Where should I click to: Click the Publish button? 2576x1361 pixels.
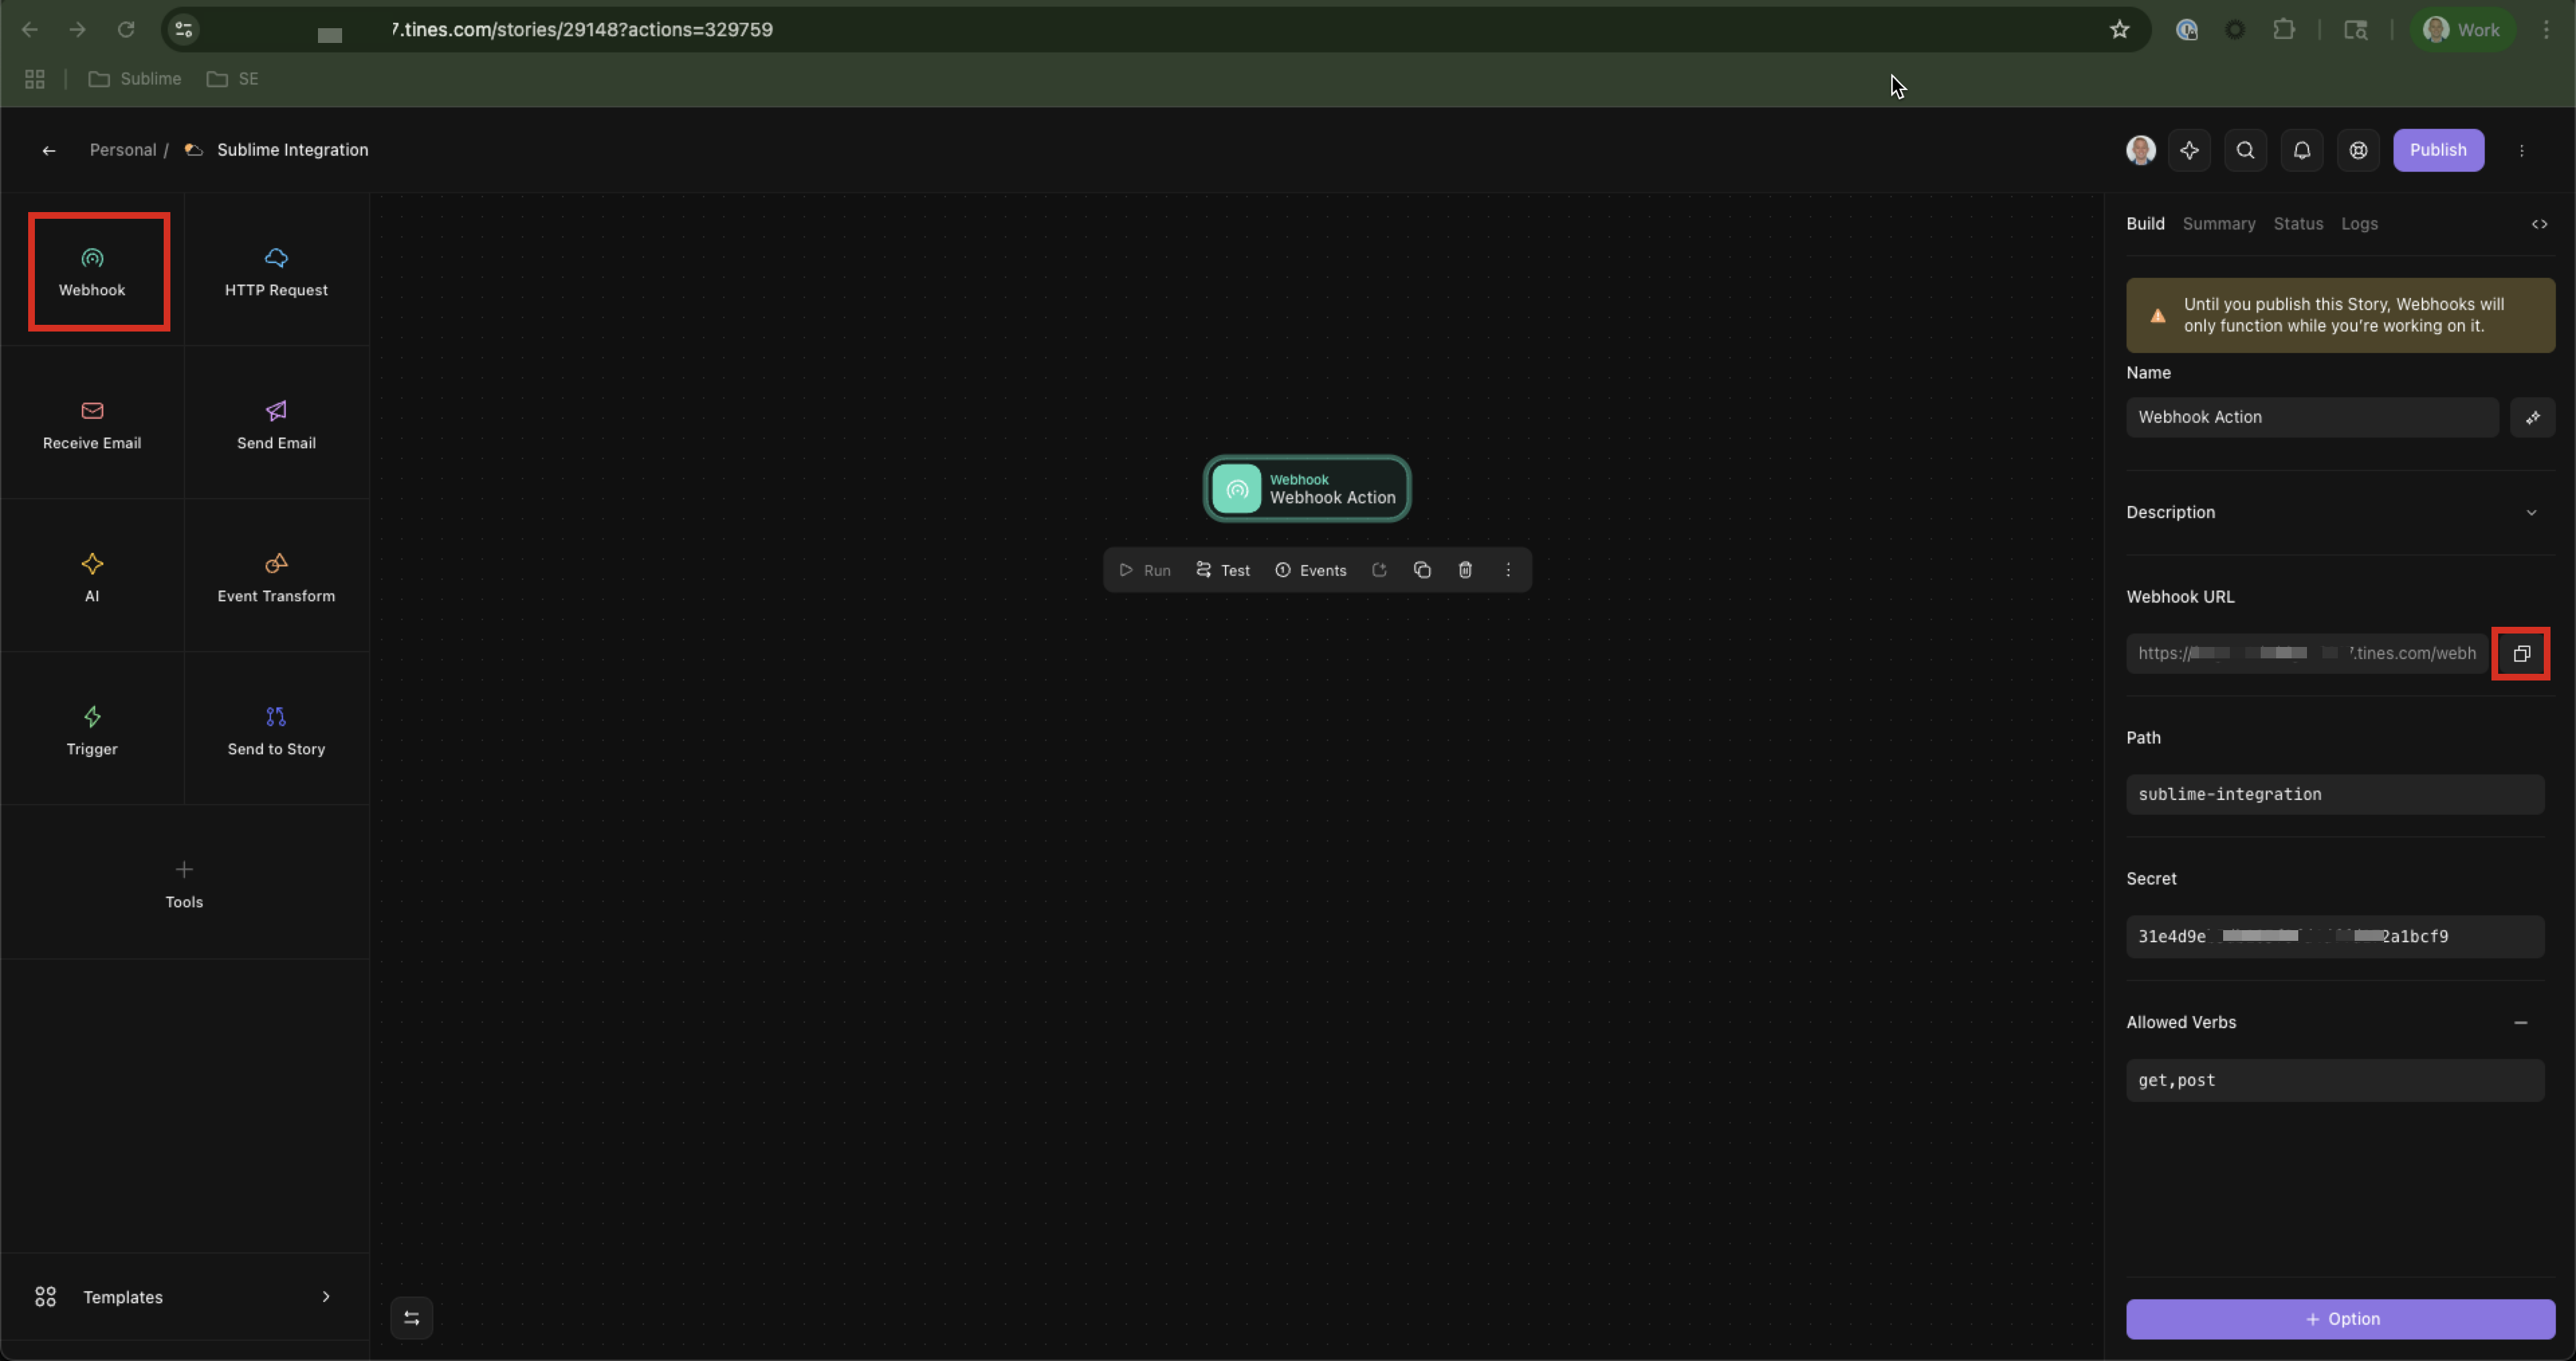click(x=2437, y=150)
